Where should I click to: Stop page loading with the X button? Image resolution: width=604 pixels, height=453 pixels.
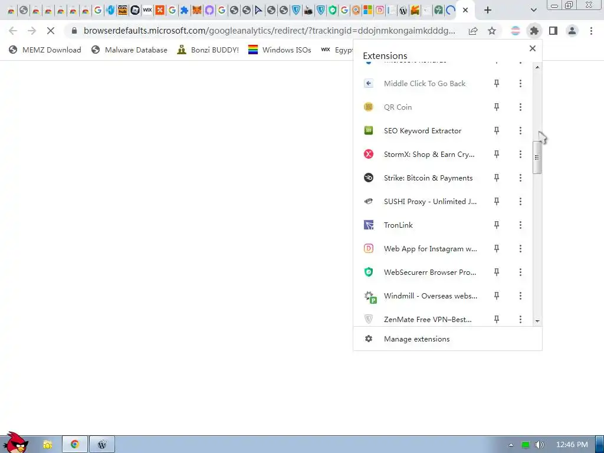pyautogui.click(x=51, y=31)
